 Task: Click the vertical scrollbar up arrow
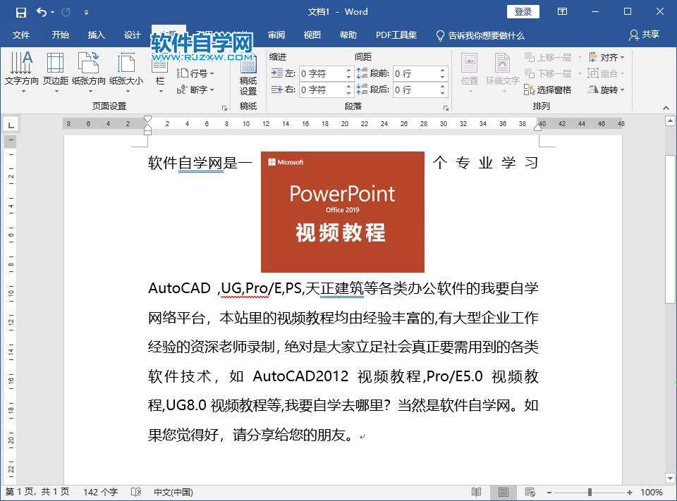670,120
